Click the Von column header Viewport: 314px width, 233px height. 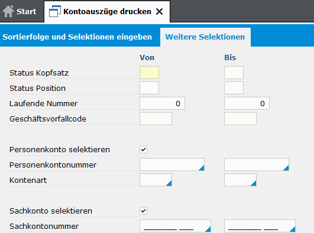(x=147, y=58)
